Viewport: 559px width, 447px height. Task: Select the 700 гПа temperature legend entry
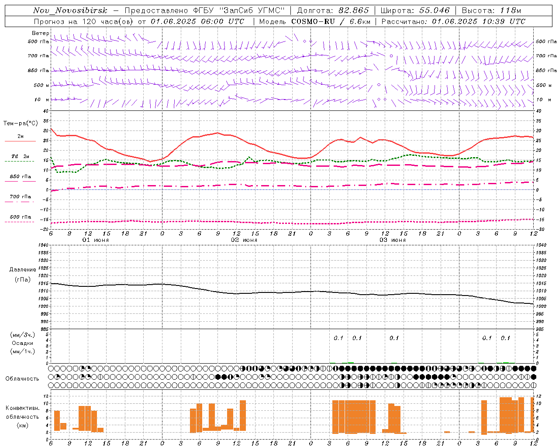click(21, 197)
